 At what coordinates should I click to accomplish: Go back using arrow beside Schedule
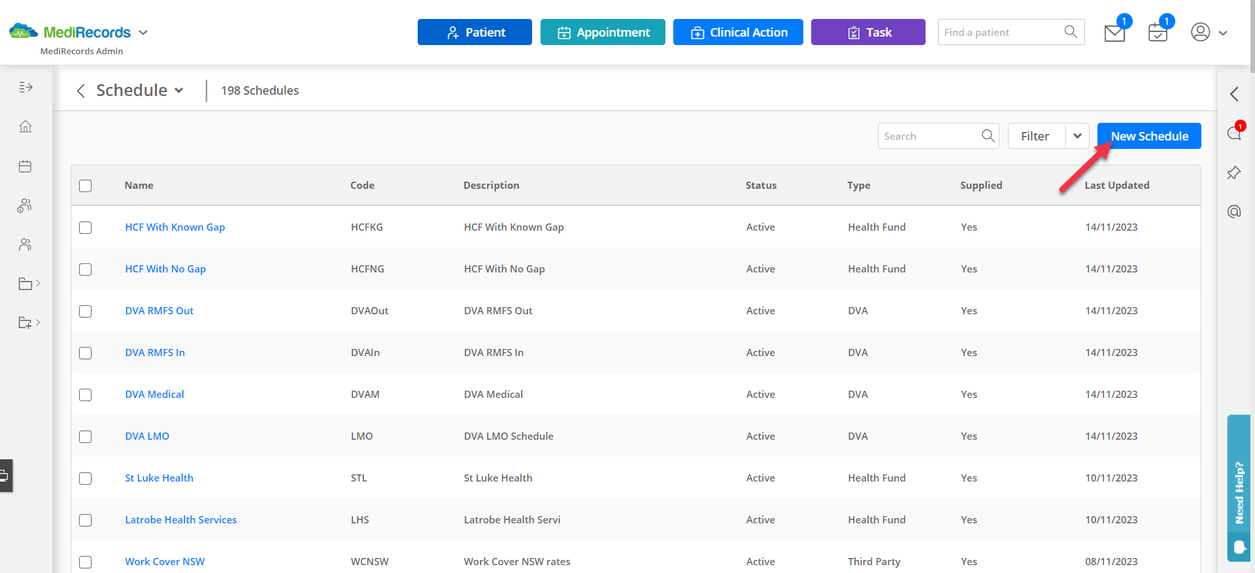click(x=81, y=91)
